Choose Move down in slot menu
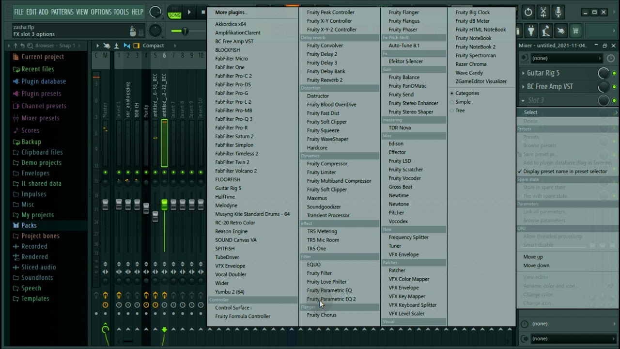 (536, 266)
